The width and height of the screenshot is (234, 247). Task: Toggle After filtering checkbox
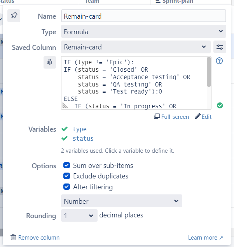click(66, 187)
